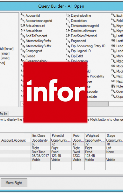Click the 123 integer icon beside Daysinpipeline
Image resolution: width=123 pixels, height=193 pixels.
(x=68, y=15)
